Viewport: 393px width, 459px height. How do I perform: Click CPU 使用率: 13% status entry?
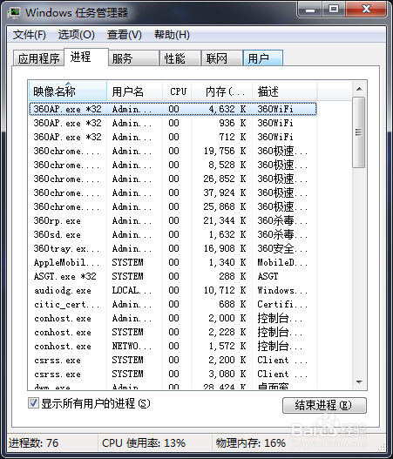point(144,443)
